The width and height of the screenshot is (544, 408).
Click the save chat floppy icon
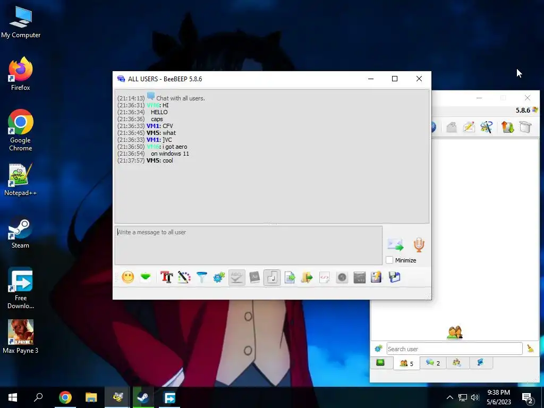click(395, 277)
